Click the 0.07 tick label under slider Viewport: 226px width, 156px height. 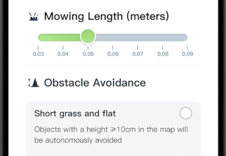pyautogui.click(x=137, y=54)
